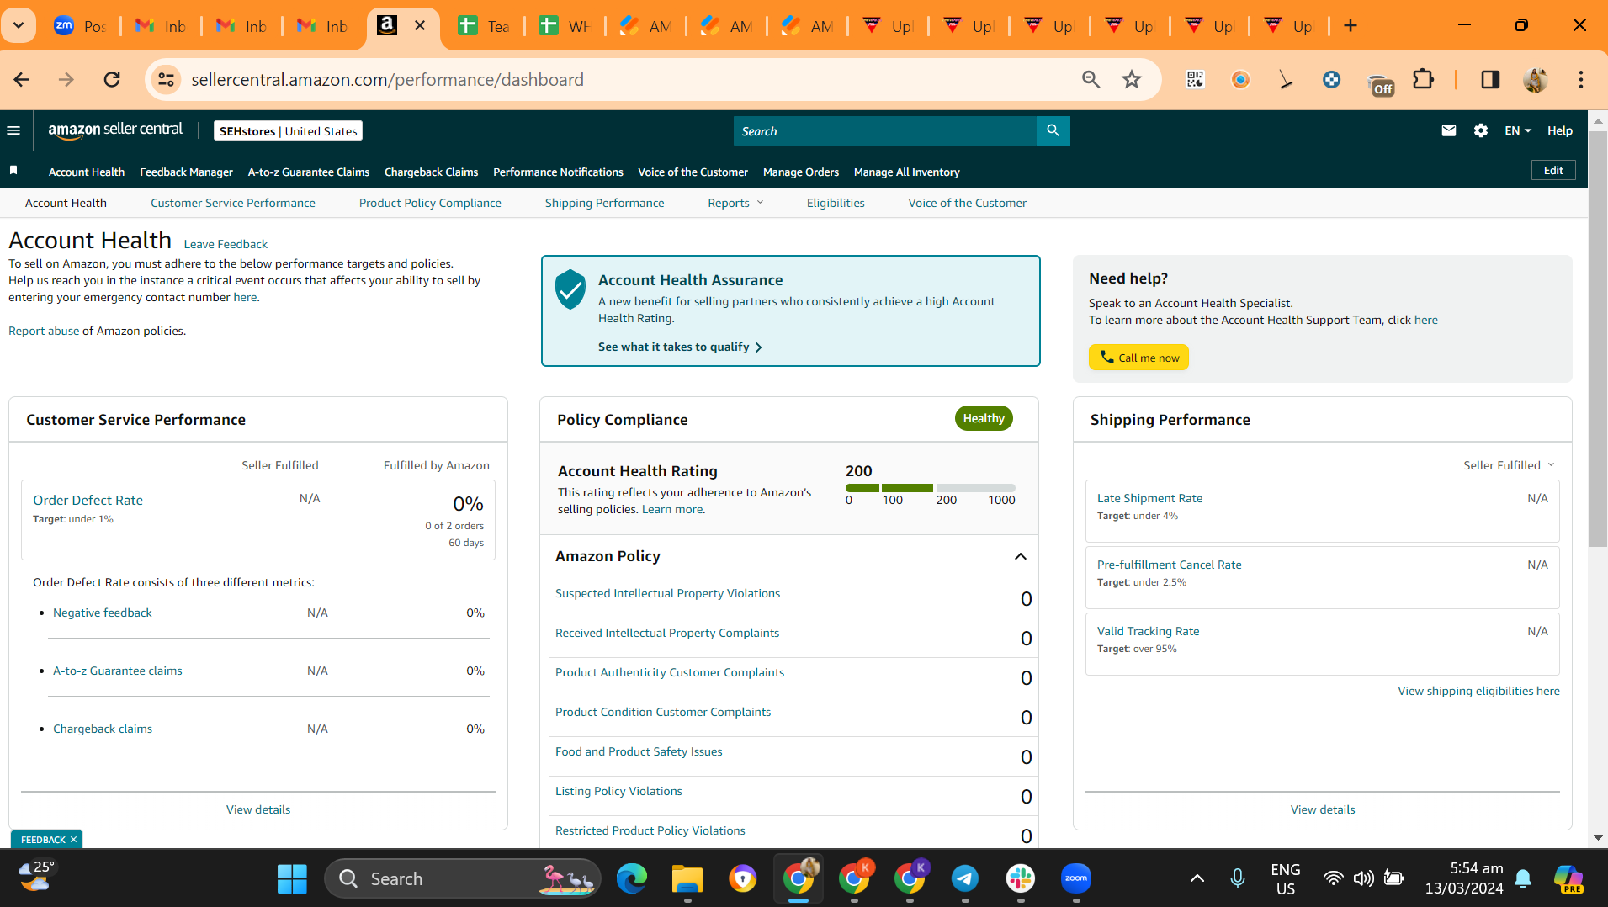Viewport: 1608px width, 907px height.
Task: Open the Chrome three-dot menu
Action: coord(1581,80)
